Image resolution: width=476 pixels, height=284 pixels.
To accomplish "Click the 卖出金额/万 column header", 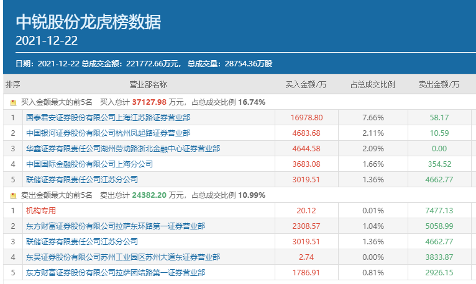I will click(x=439, y=84).
